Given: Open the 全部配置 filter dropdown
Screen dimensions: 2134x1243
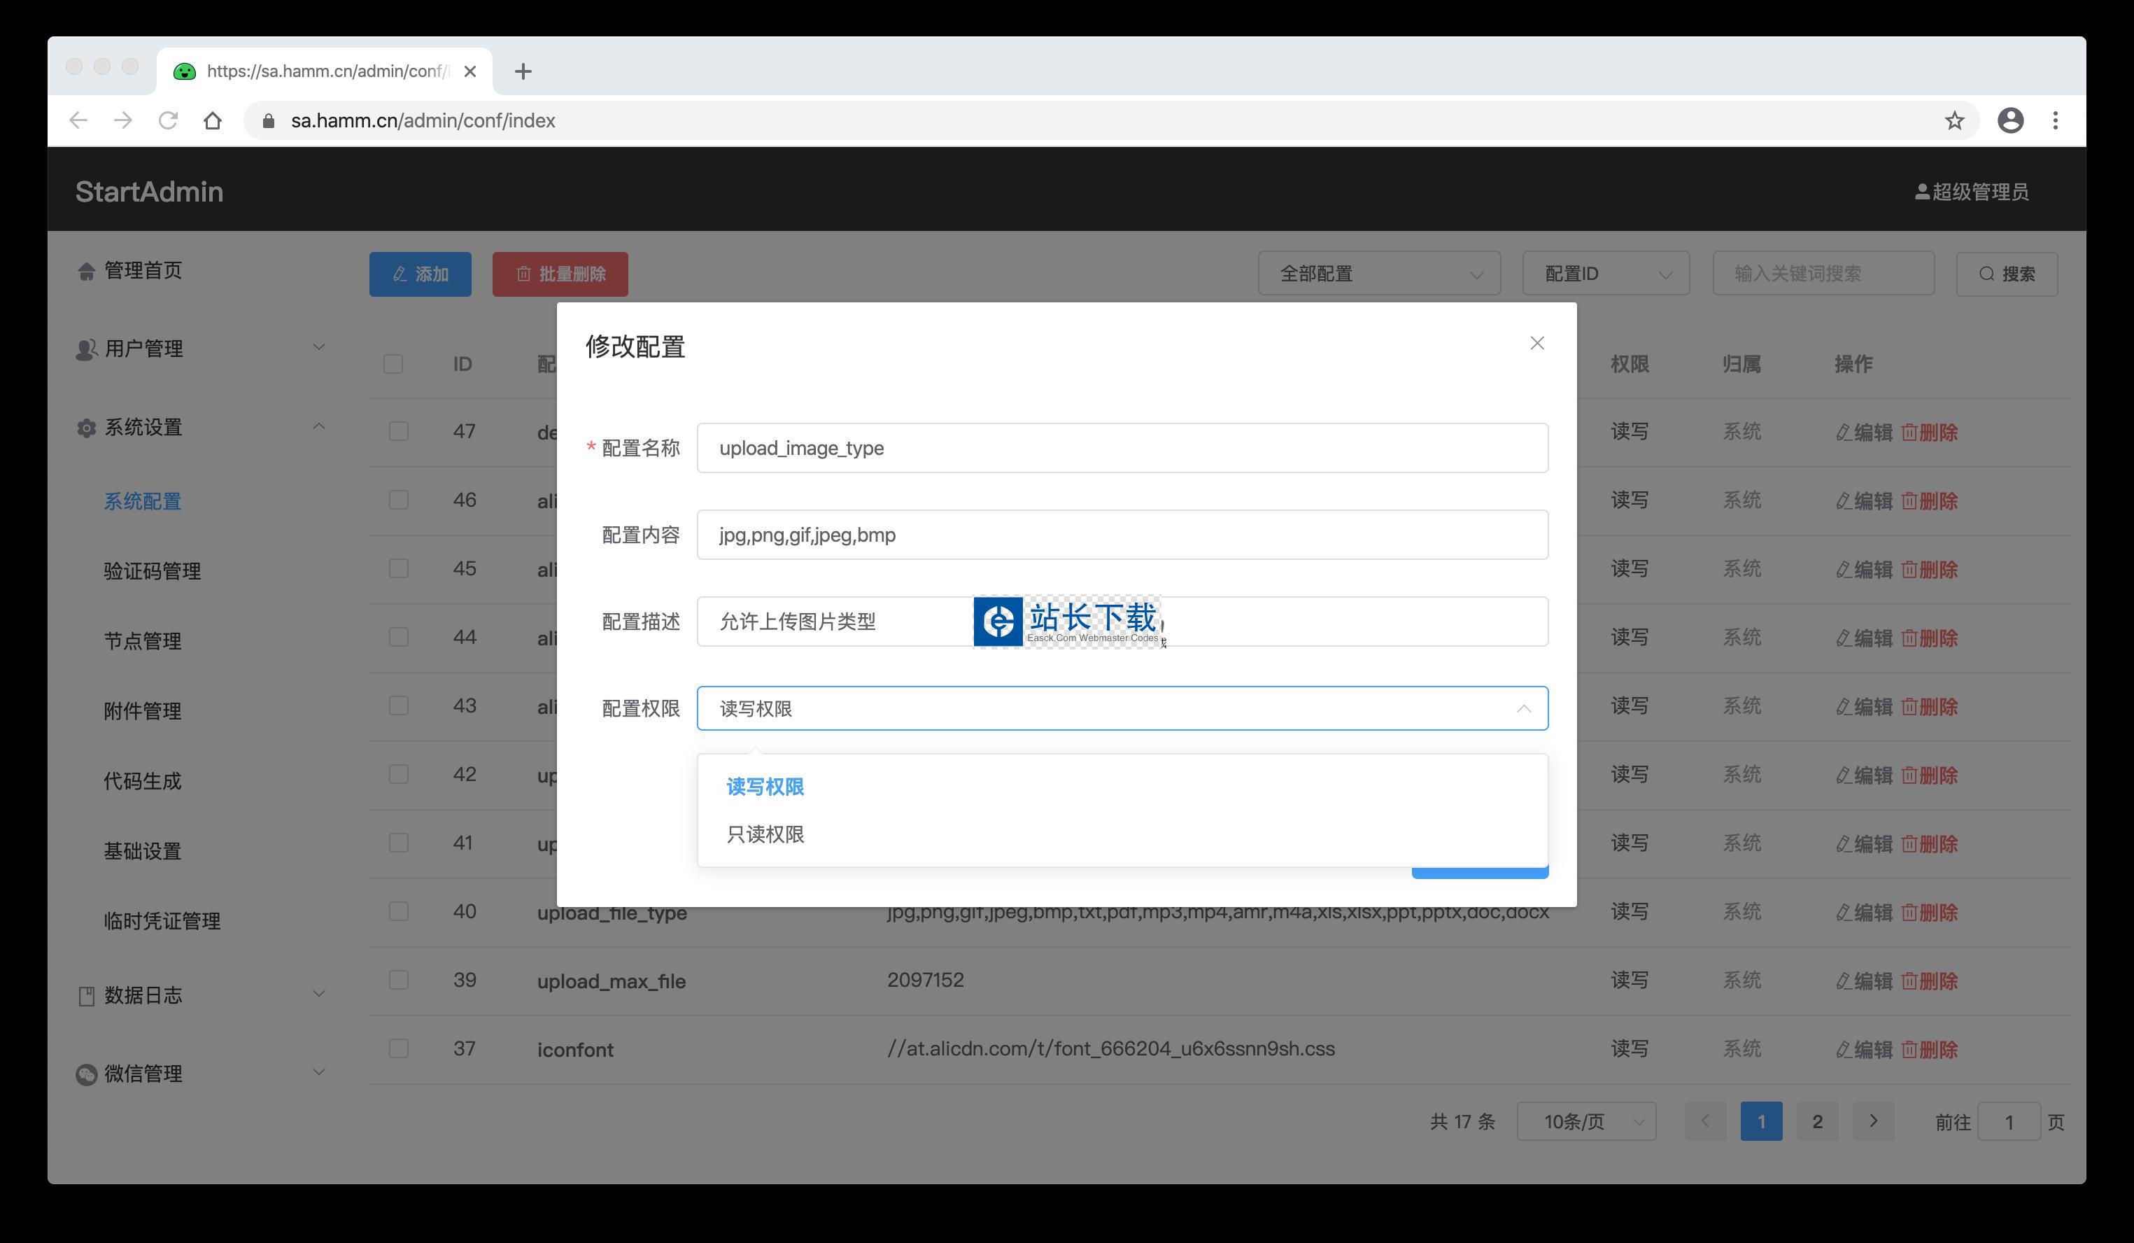Looking at the screenshot, I should (1378, 274).
